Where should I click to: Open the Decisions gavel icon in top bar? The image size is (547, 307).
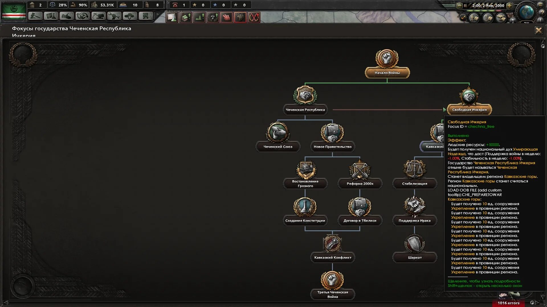35,16
